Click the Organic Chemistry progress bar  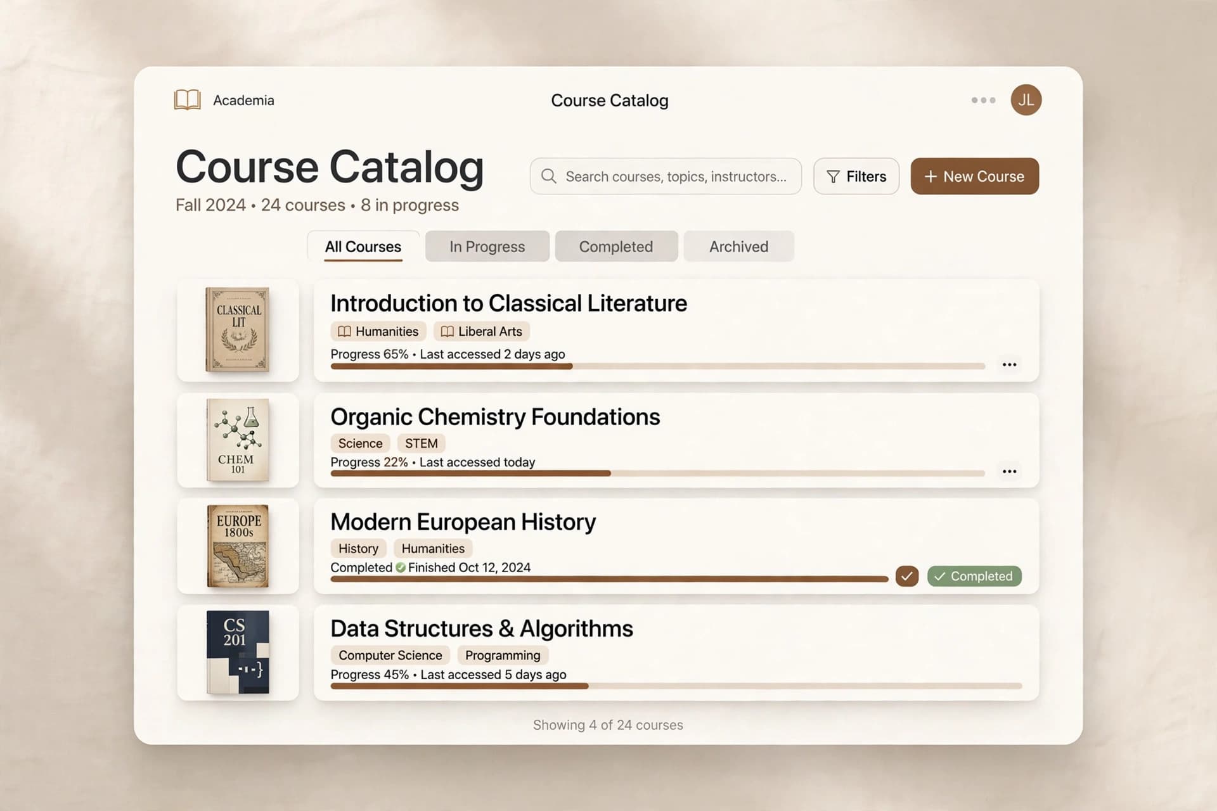pyautogui.click(x=657, y=473)
